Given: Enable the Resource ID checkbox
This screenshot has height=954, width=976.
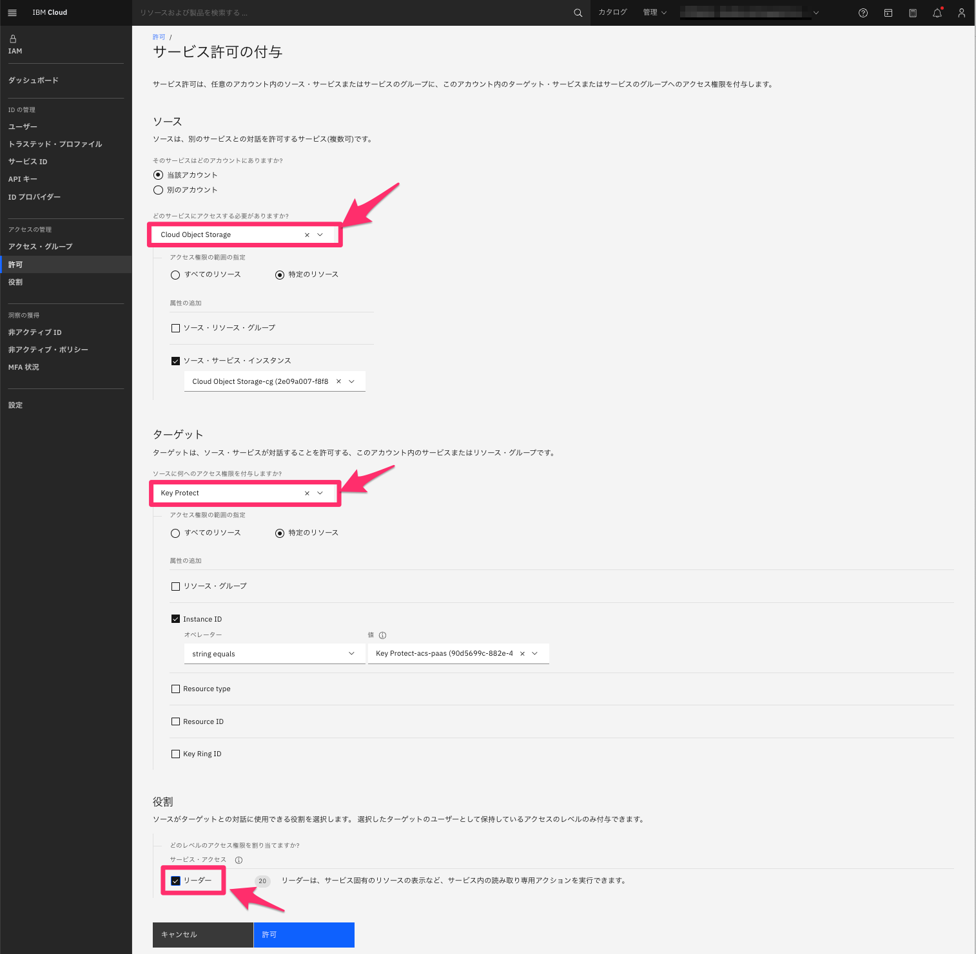Looking at the screenshot, I should (x=175, y=721).
